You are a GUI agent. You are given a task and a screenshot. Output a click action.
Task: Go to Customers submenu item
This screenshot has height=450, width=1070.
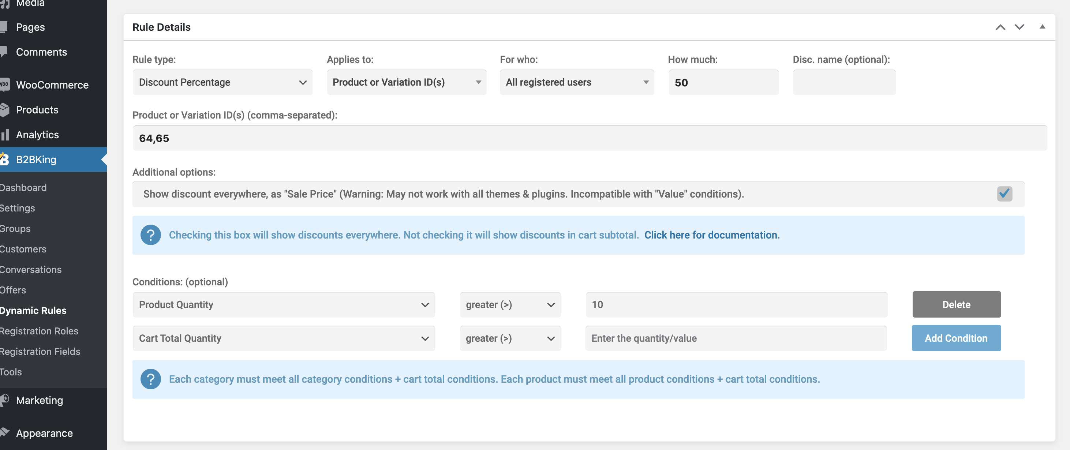[23, 249]
